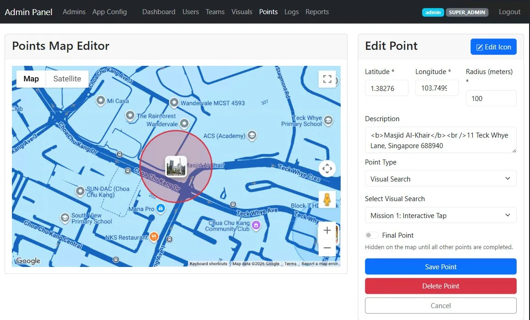Image resolution: width=530 pixels, height=320 pixels.
Task: Click the bus stop icon on Teck Whye Ave
Action: click(x=233, y=204)
